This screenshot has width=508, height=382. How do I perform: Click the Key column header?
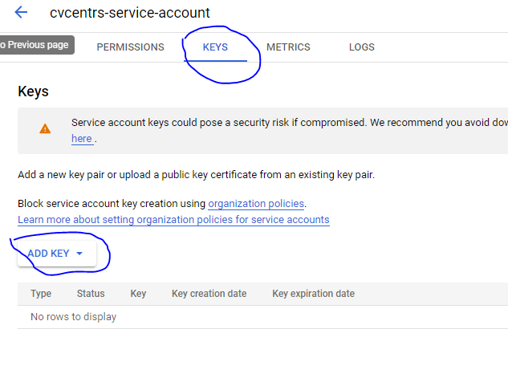coord(138,294)
